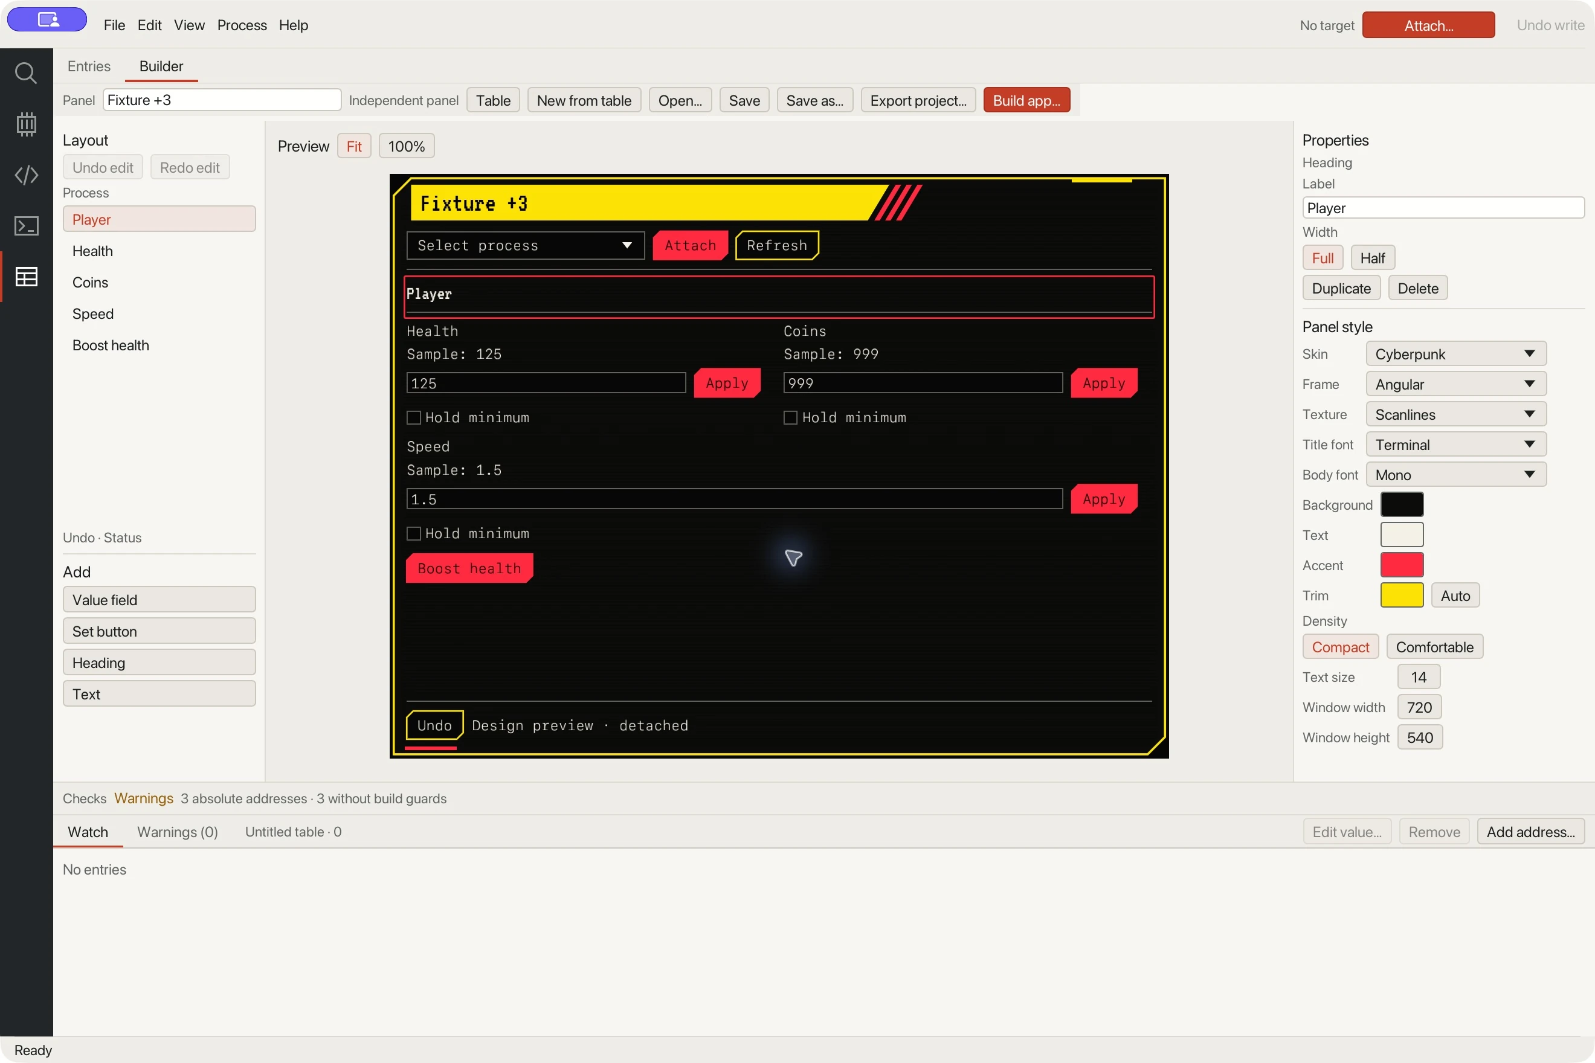Toggle Health Hold minimum checkbox

click(x=414, y=417)
